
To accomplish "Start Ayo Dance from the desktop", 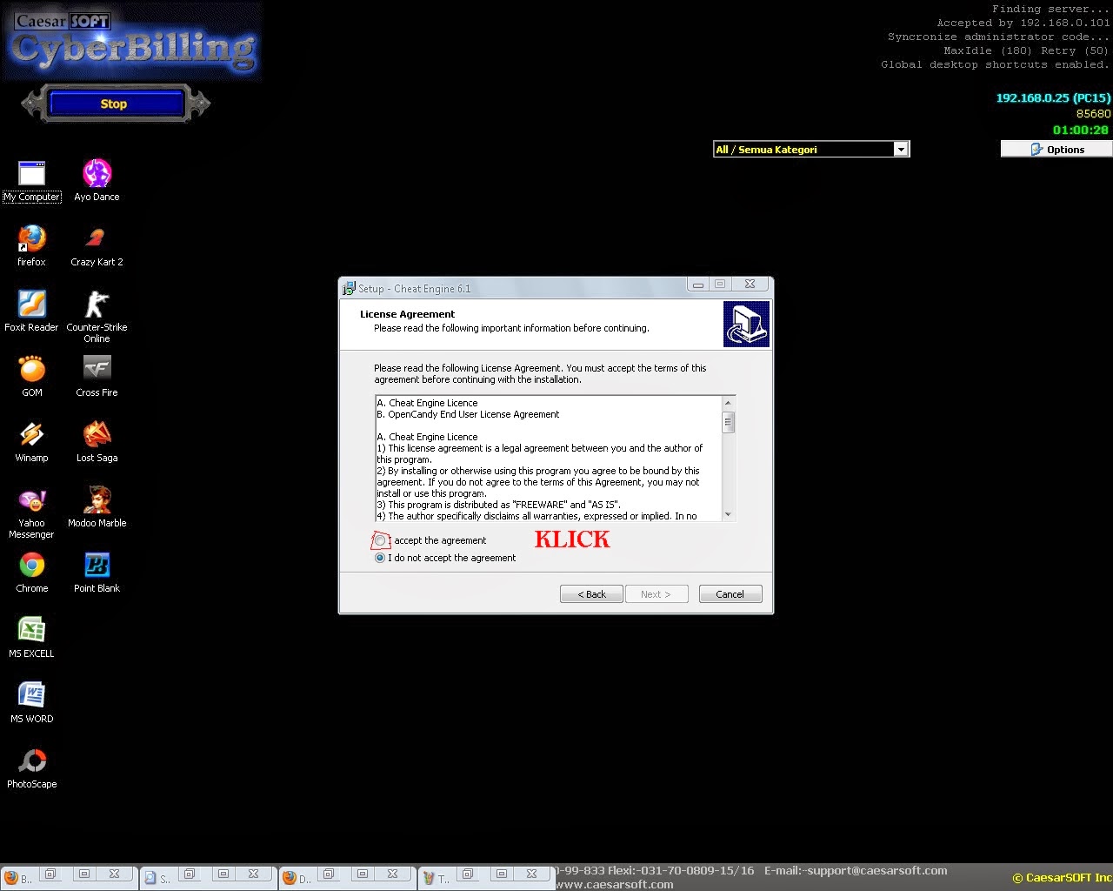I will click(96, 172).
